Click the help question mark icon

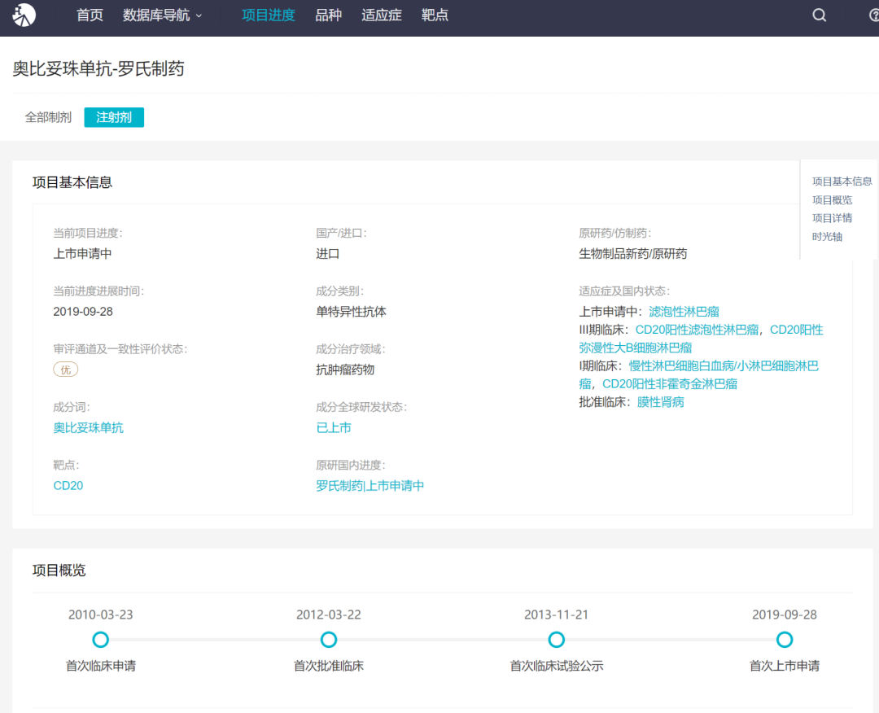pos(874,15)
